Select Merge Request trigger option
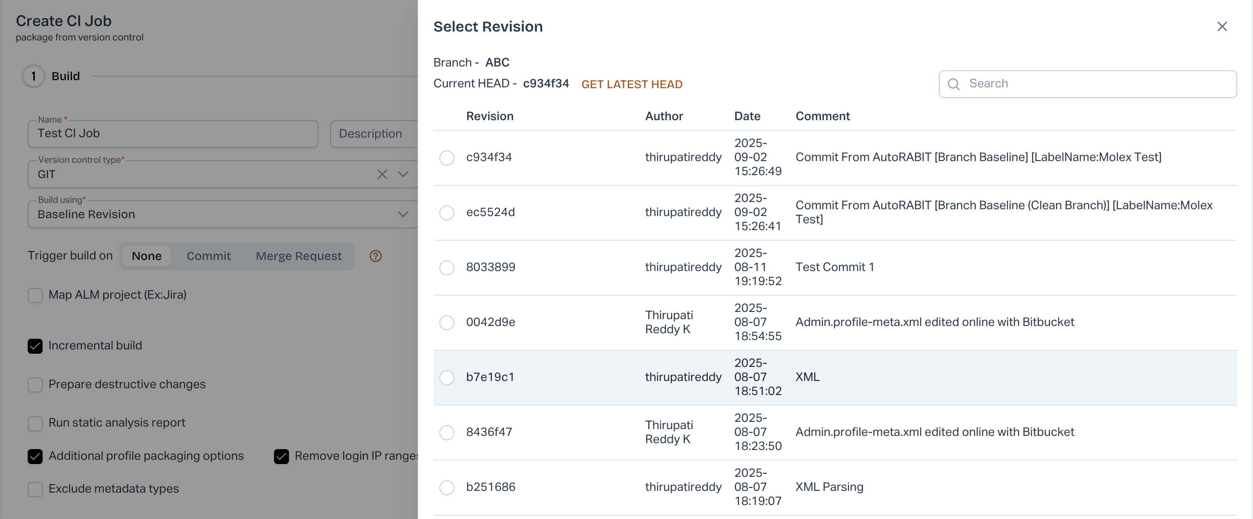The width and height of the screenshot is (1253, 519). point(298,256)
